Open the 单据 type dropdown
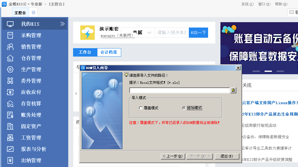This screenshot has height=167, width=298. point(149,33)
